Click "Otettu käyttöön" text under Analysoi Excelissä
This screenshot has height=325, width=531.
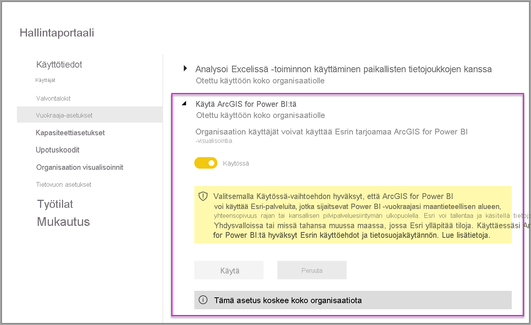260,81
